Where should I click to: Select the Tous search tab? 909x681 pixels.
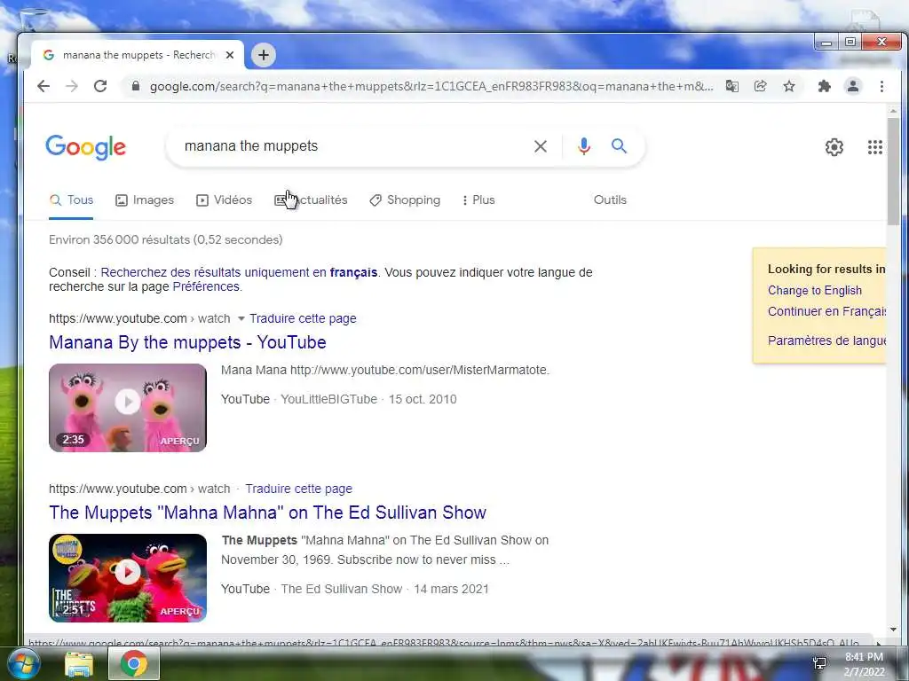[x=71, y=200]
